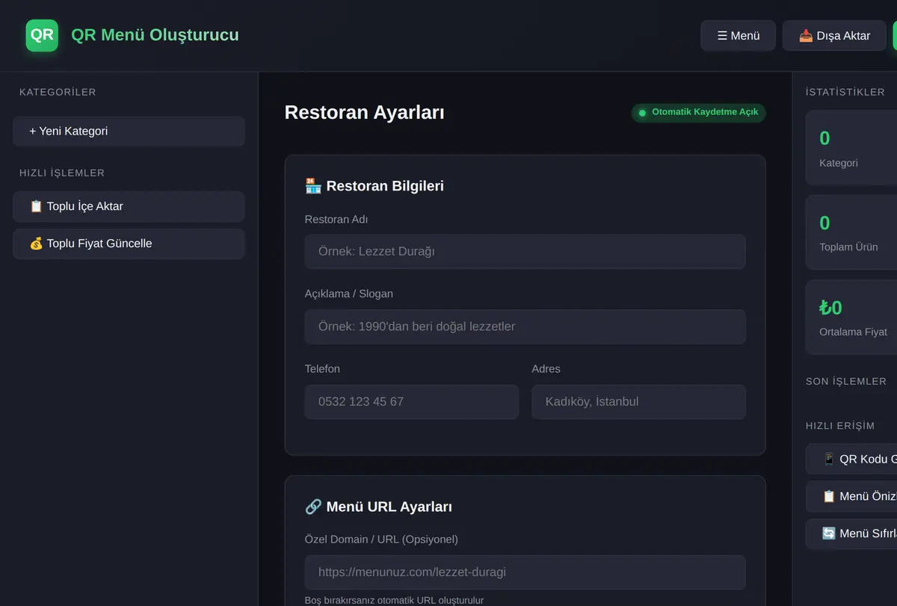Click the green QR logo icon
The image size is (897, 606).
pyautogui.click(x=42, y=35)
